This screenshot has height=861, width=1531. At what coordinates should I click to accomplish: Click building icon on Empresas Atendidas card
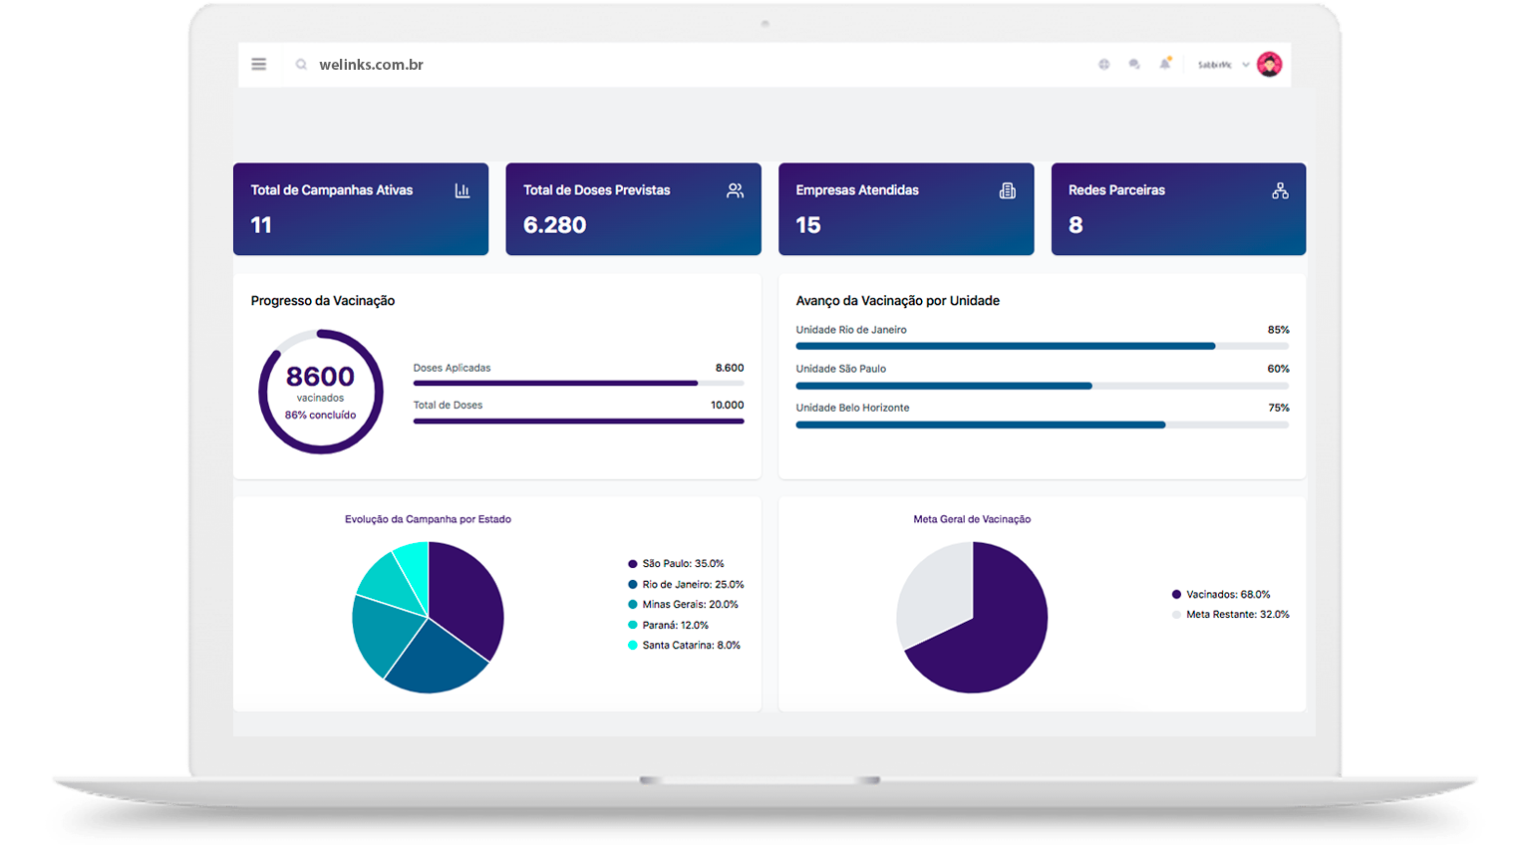(1008, 190)
